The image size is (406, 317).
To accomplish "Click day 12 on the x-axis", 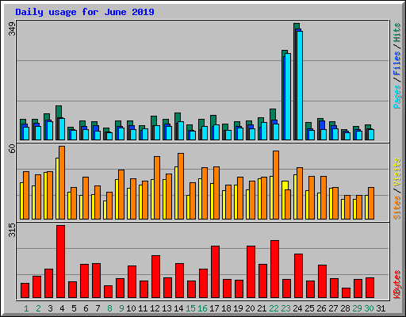I will coord(155,308).
